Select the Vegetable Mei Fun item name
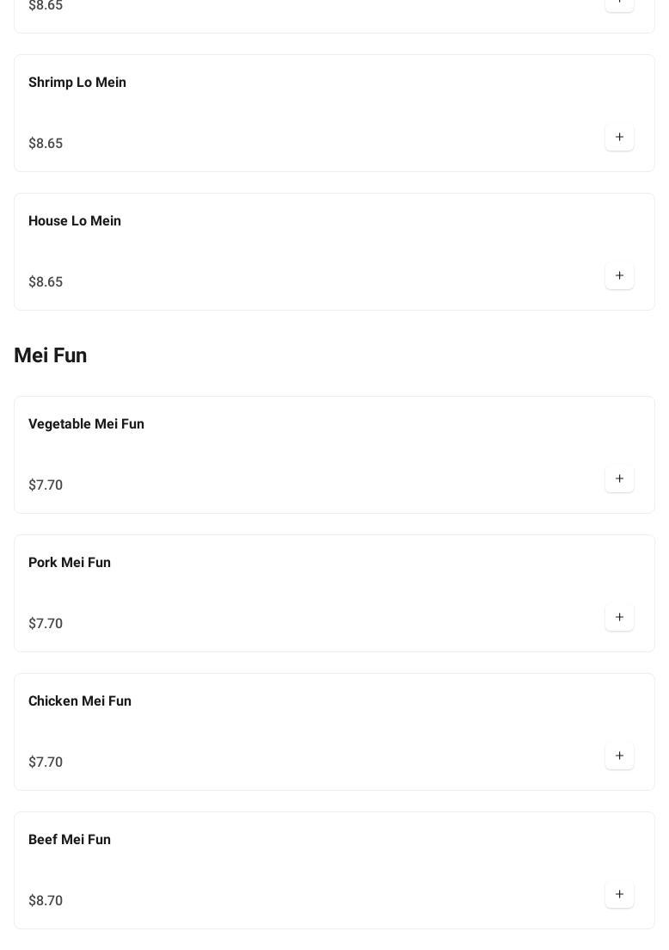 [86, 424]
